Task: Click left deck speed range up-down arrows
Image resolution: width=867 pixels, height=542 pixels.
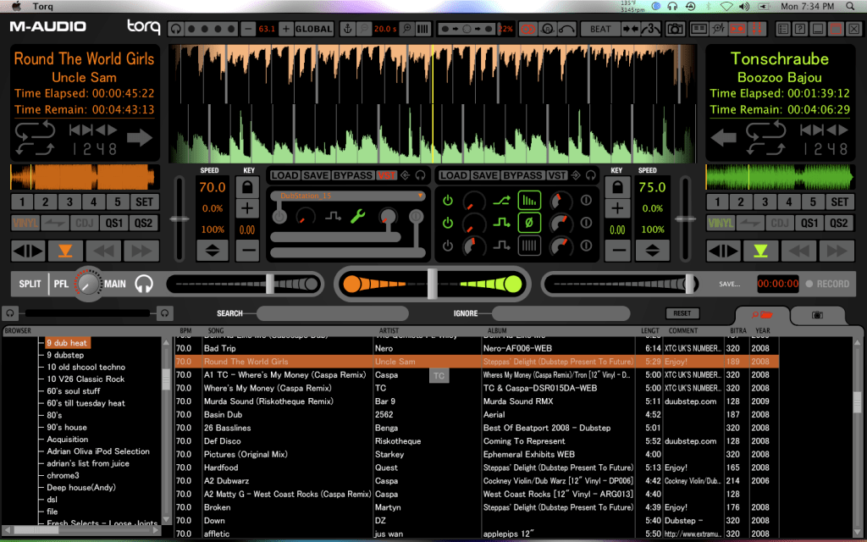Action: [x=213, y=251]
